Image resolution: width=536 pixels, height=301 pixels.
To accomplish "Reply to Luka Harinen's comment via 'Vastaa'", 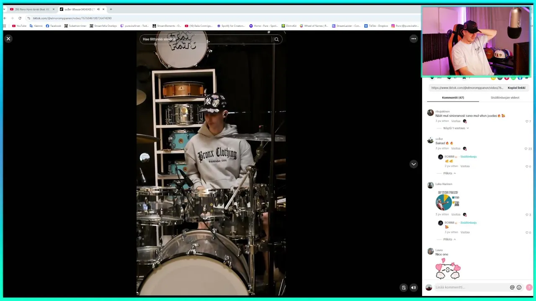I will pyautogui.click(x=456, y=214).
